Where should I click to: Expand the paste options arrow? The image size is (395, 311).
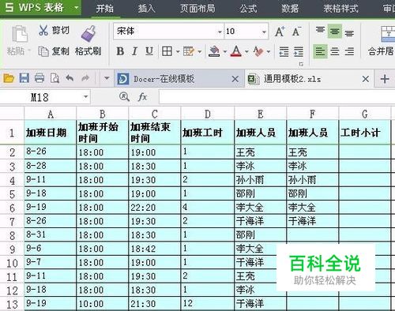pos(28,51)
